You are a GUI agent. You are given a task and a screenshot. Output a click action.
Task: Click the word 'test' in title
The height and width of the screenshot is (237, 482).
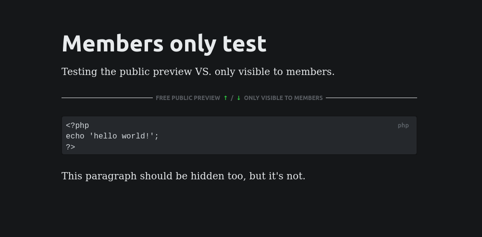click(x=245, y=44)
